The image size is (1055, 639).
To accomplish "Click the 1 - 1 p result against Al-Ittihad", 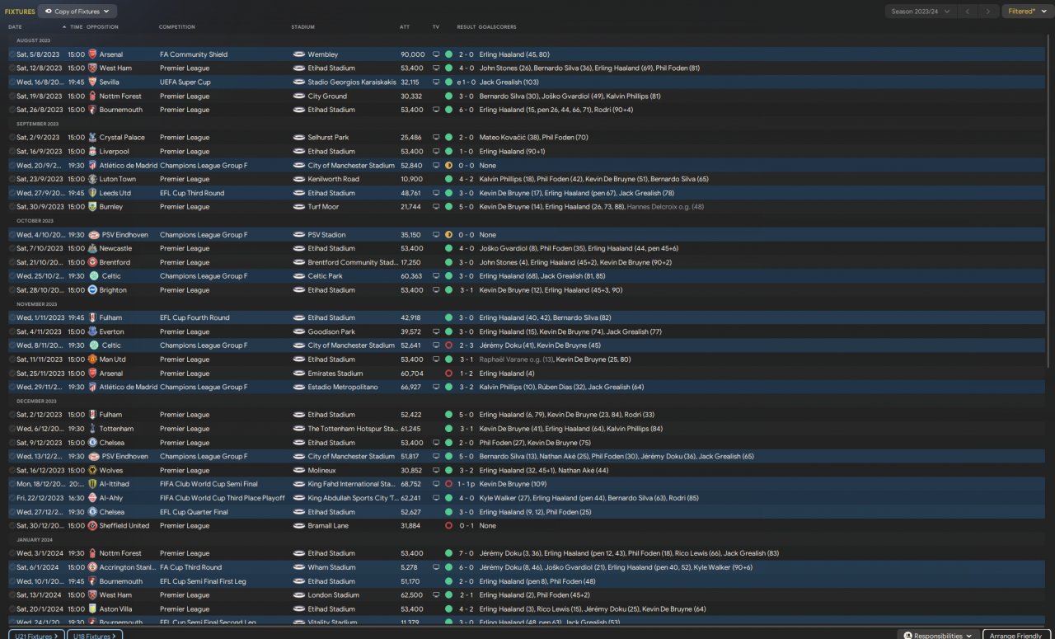I will point(467,484).
